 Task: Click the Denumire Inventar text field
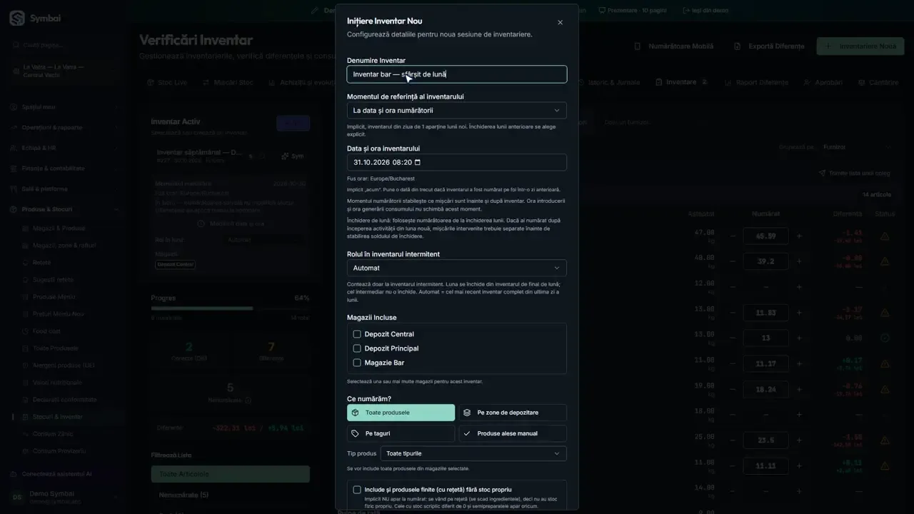coord(457,74)
